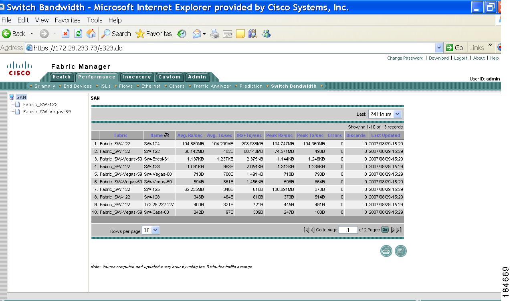Viewport: 511px width, 301px height.
Task: Select Fabric_SW-Vegas-59 in the tree
Action: click(x=47, y=112)
